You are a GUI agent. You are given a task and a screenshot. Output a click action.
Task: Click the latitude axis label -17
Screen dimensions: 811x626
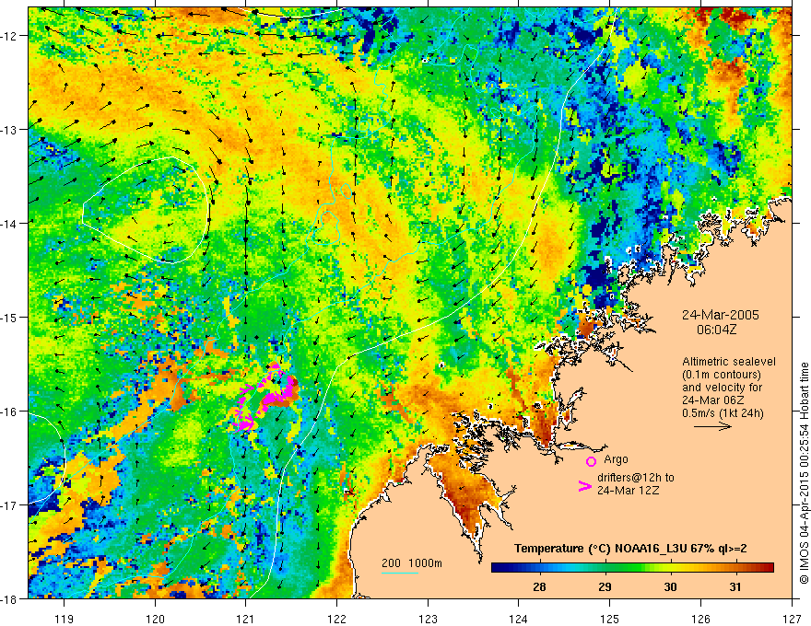coord(10,504)
